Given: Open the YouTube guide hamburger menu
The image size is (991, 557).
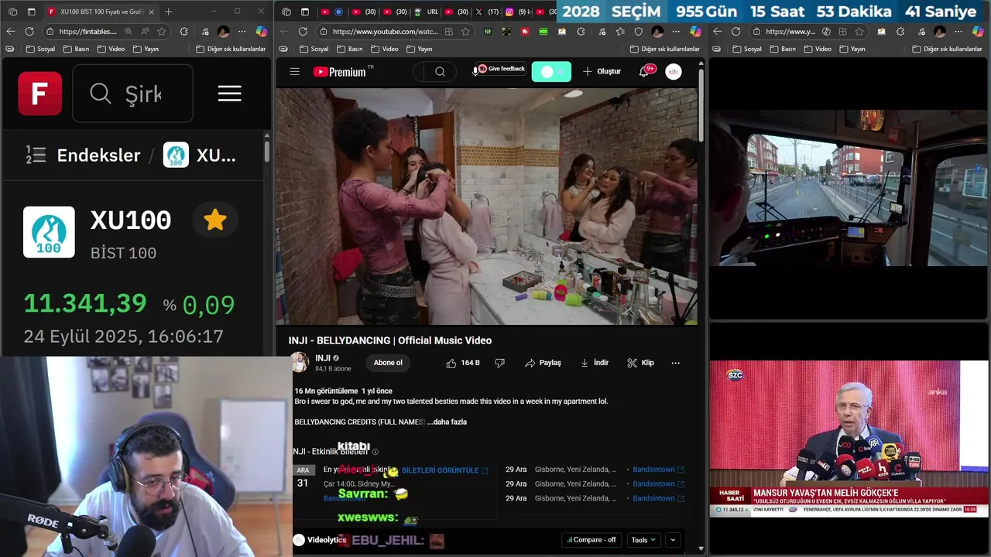Looking at the screenshot, I should coord(294,72).
